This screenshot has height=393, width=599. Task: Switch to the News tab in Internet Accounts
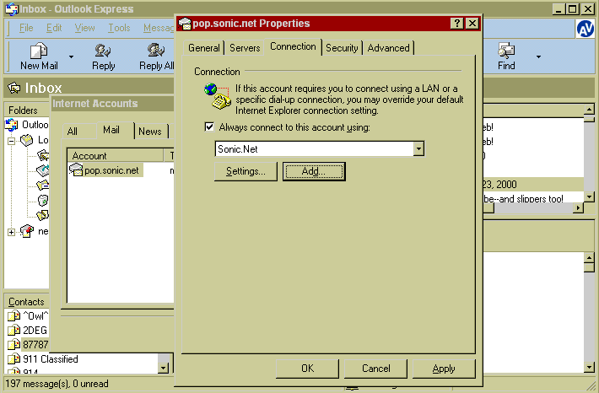point(150,132)
